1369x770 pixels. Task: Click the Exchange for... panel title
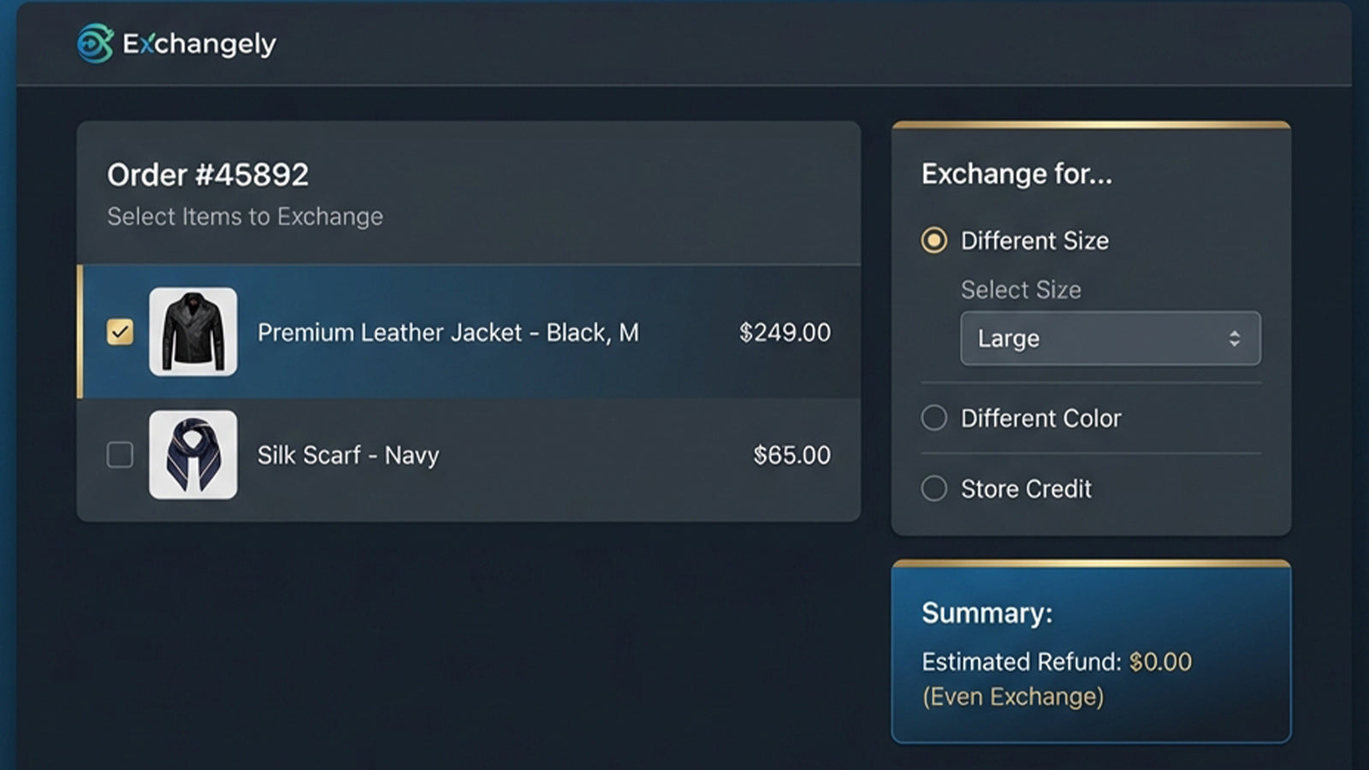point(1017,174)
